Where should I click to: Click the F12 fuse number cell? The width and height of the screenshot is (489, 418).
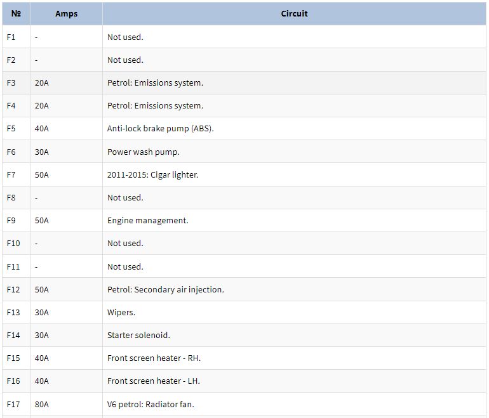16,290
